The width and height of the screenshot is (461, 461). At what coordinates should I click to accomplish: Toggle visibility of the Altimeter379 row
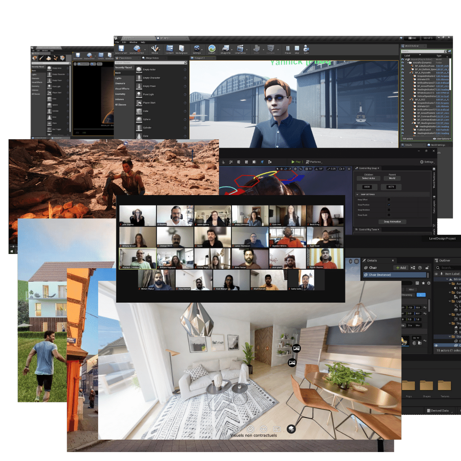click(x=403, y=79)
